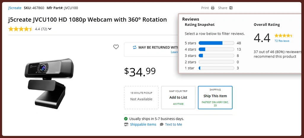Click the Text to Me link
This screenshot has width=304, height=138.
tap(173, 124)
